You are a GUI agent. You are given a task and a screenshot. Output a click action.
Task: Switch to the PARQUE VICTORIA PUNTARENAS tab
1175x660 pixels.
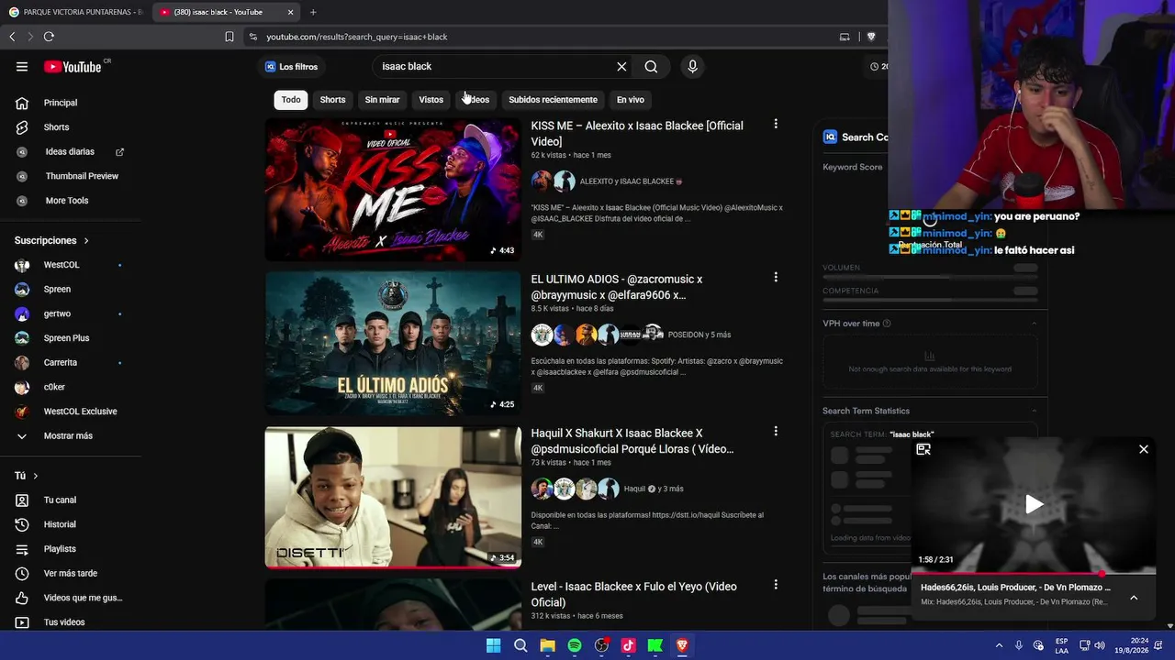[76, 12]
